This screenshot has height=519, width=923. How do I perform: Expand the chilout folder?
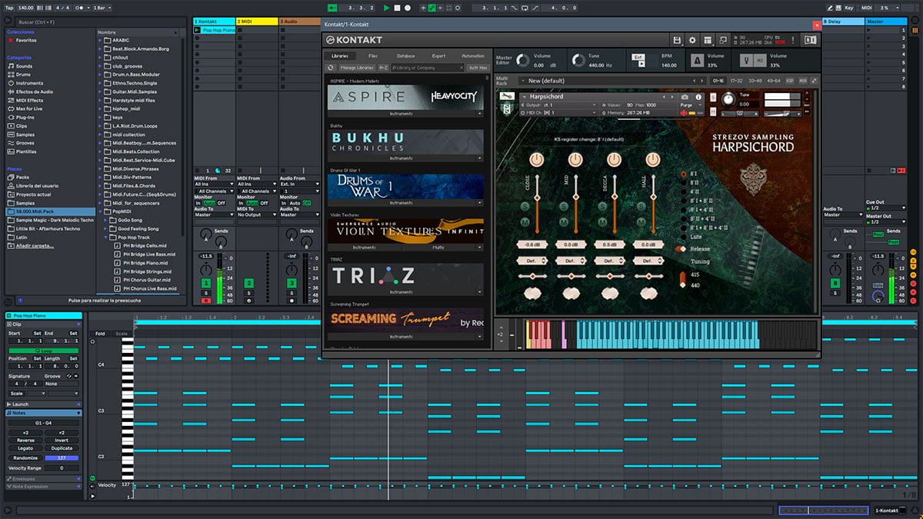[x=101, y=57]
